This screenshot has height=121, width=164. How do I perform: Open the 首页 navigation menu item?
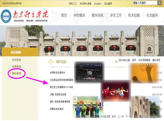pyautogui.click(x=64, y=15)
